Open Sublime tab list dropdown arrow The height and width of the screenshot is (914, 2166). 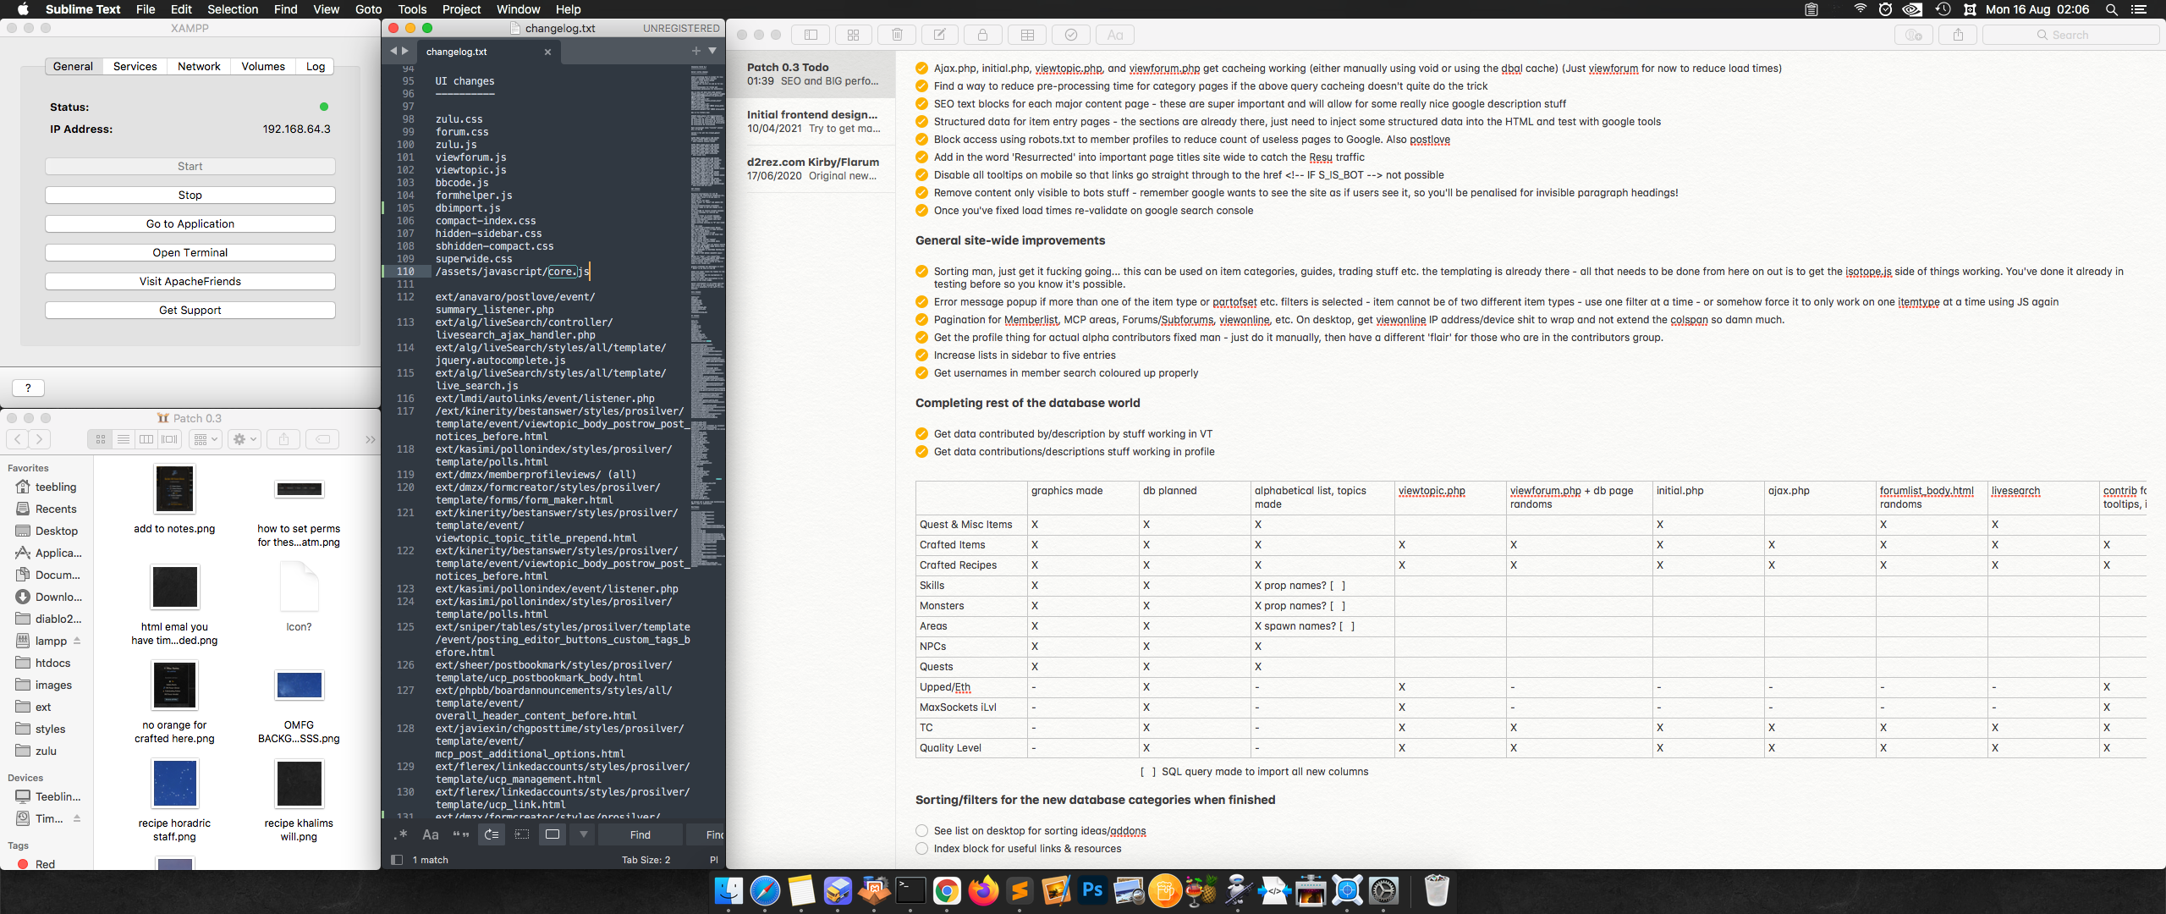[713, 51]
